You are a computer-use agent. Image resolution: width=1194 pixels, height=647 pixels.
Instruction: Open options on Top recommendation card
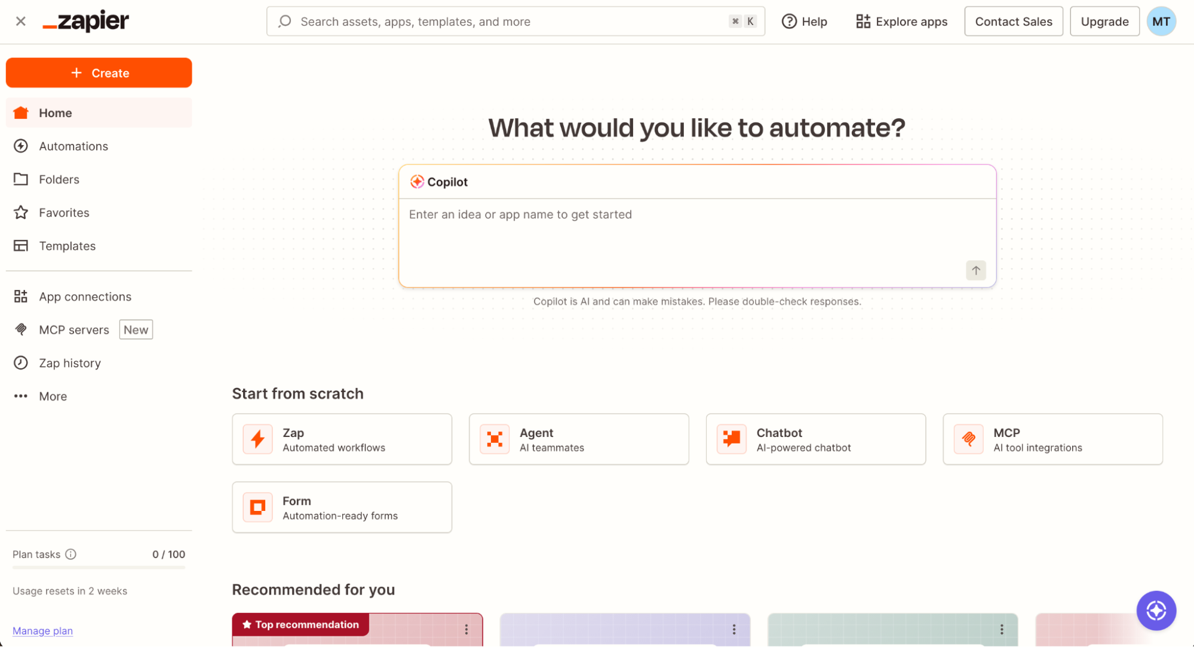click(466, 630)
